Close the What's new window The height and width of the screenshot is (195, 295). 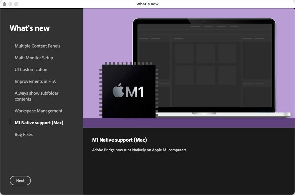pos(4,4)
